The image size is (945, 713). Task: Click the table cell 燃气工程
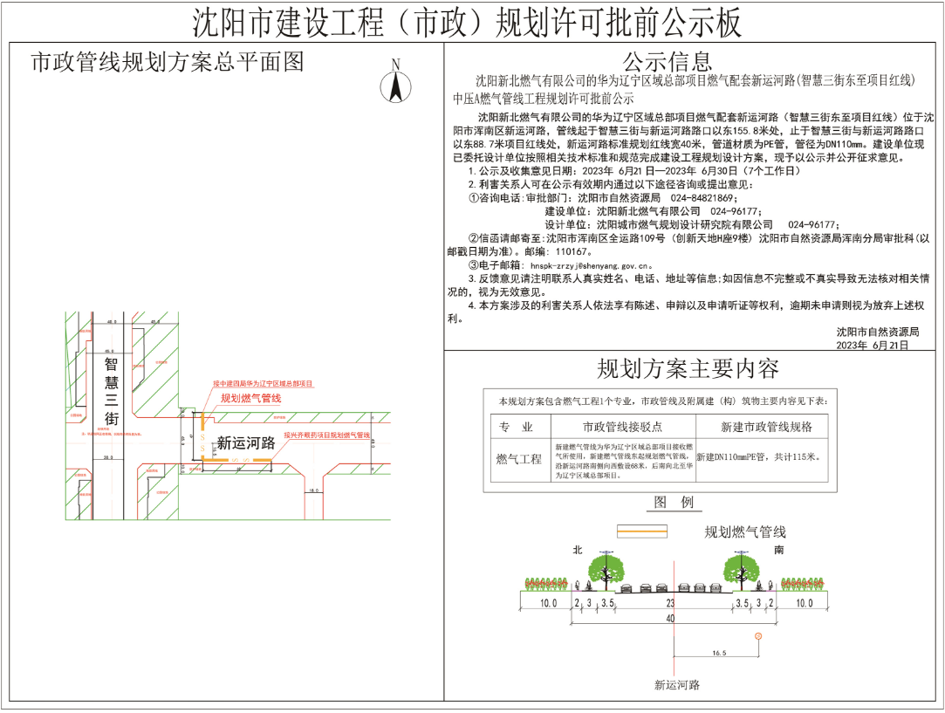pyautogui.click(x=518, y=459)
